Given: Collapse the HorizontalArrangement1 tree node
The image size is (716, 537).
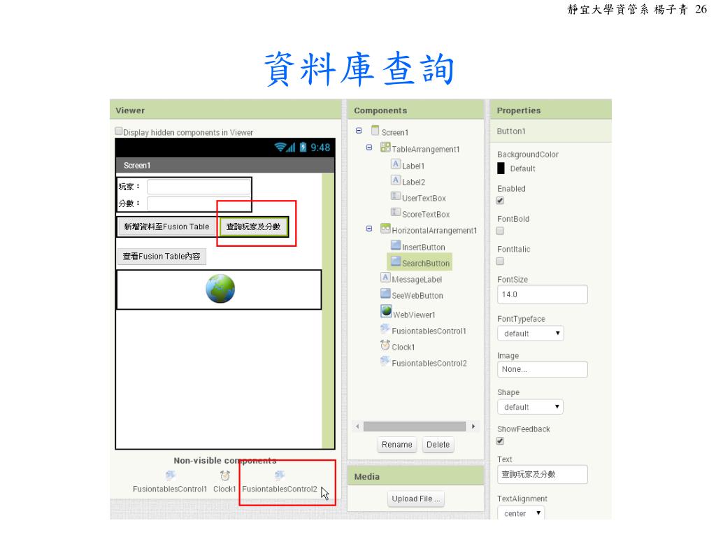Looking at the screenshot, I should tap(369, 229).
